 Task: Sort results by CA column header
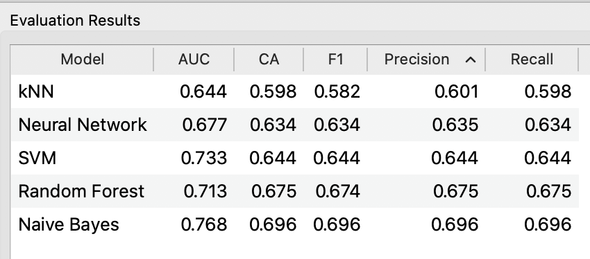click(269, 60)
